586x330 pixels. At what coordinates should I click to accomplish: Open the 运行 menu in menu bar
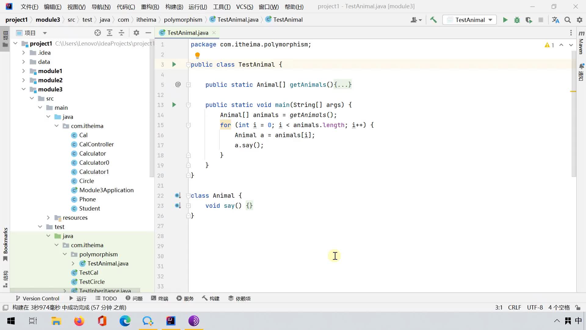(199, 7)
